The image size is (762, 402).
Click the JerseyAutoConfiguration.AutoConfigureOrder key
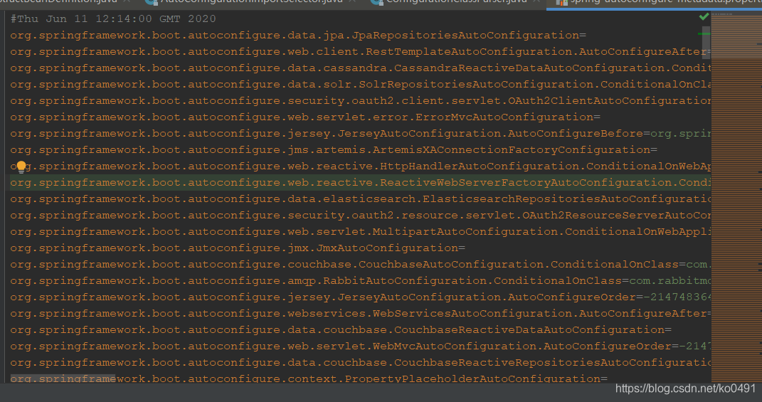323,297
